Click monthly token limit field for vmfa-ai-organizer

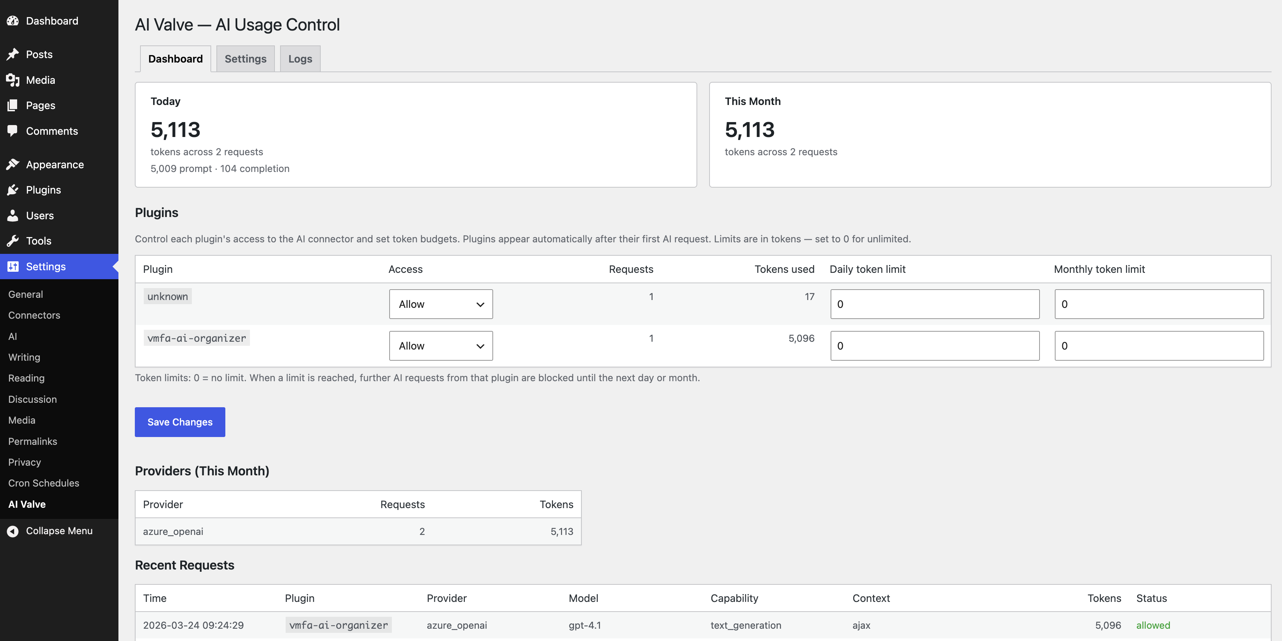pyautogui.click(x=1159, y=345)
